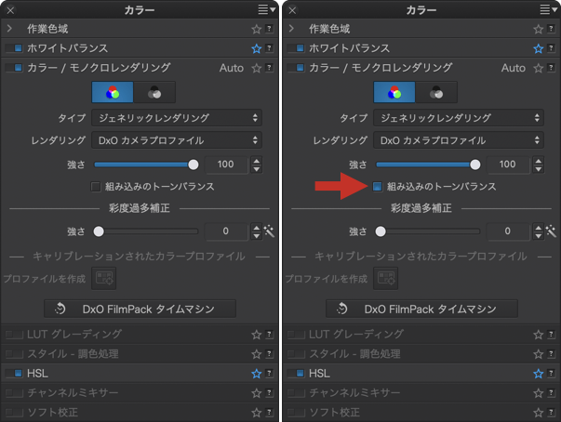Click ソフト校正 label in right panel
Image resolution: width=561 pixels, height=422 pixels.
(335, 413)
